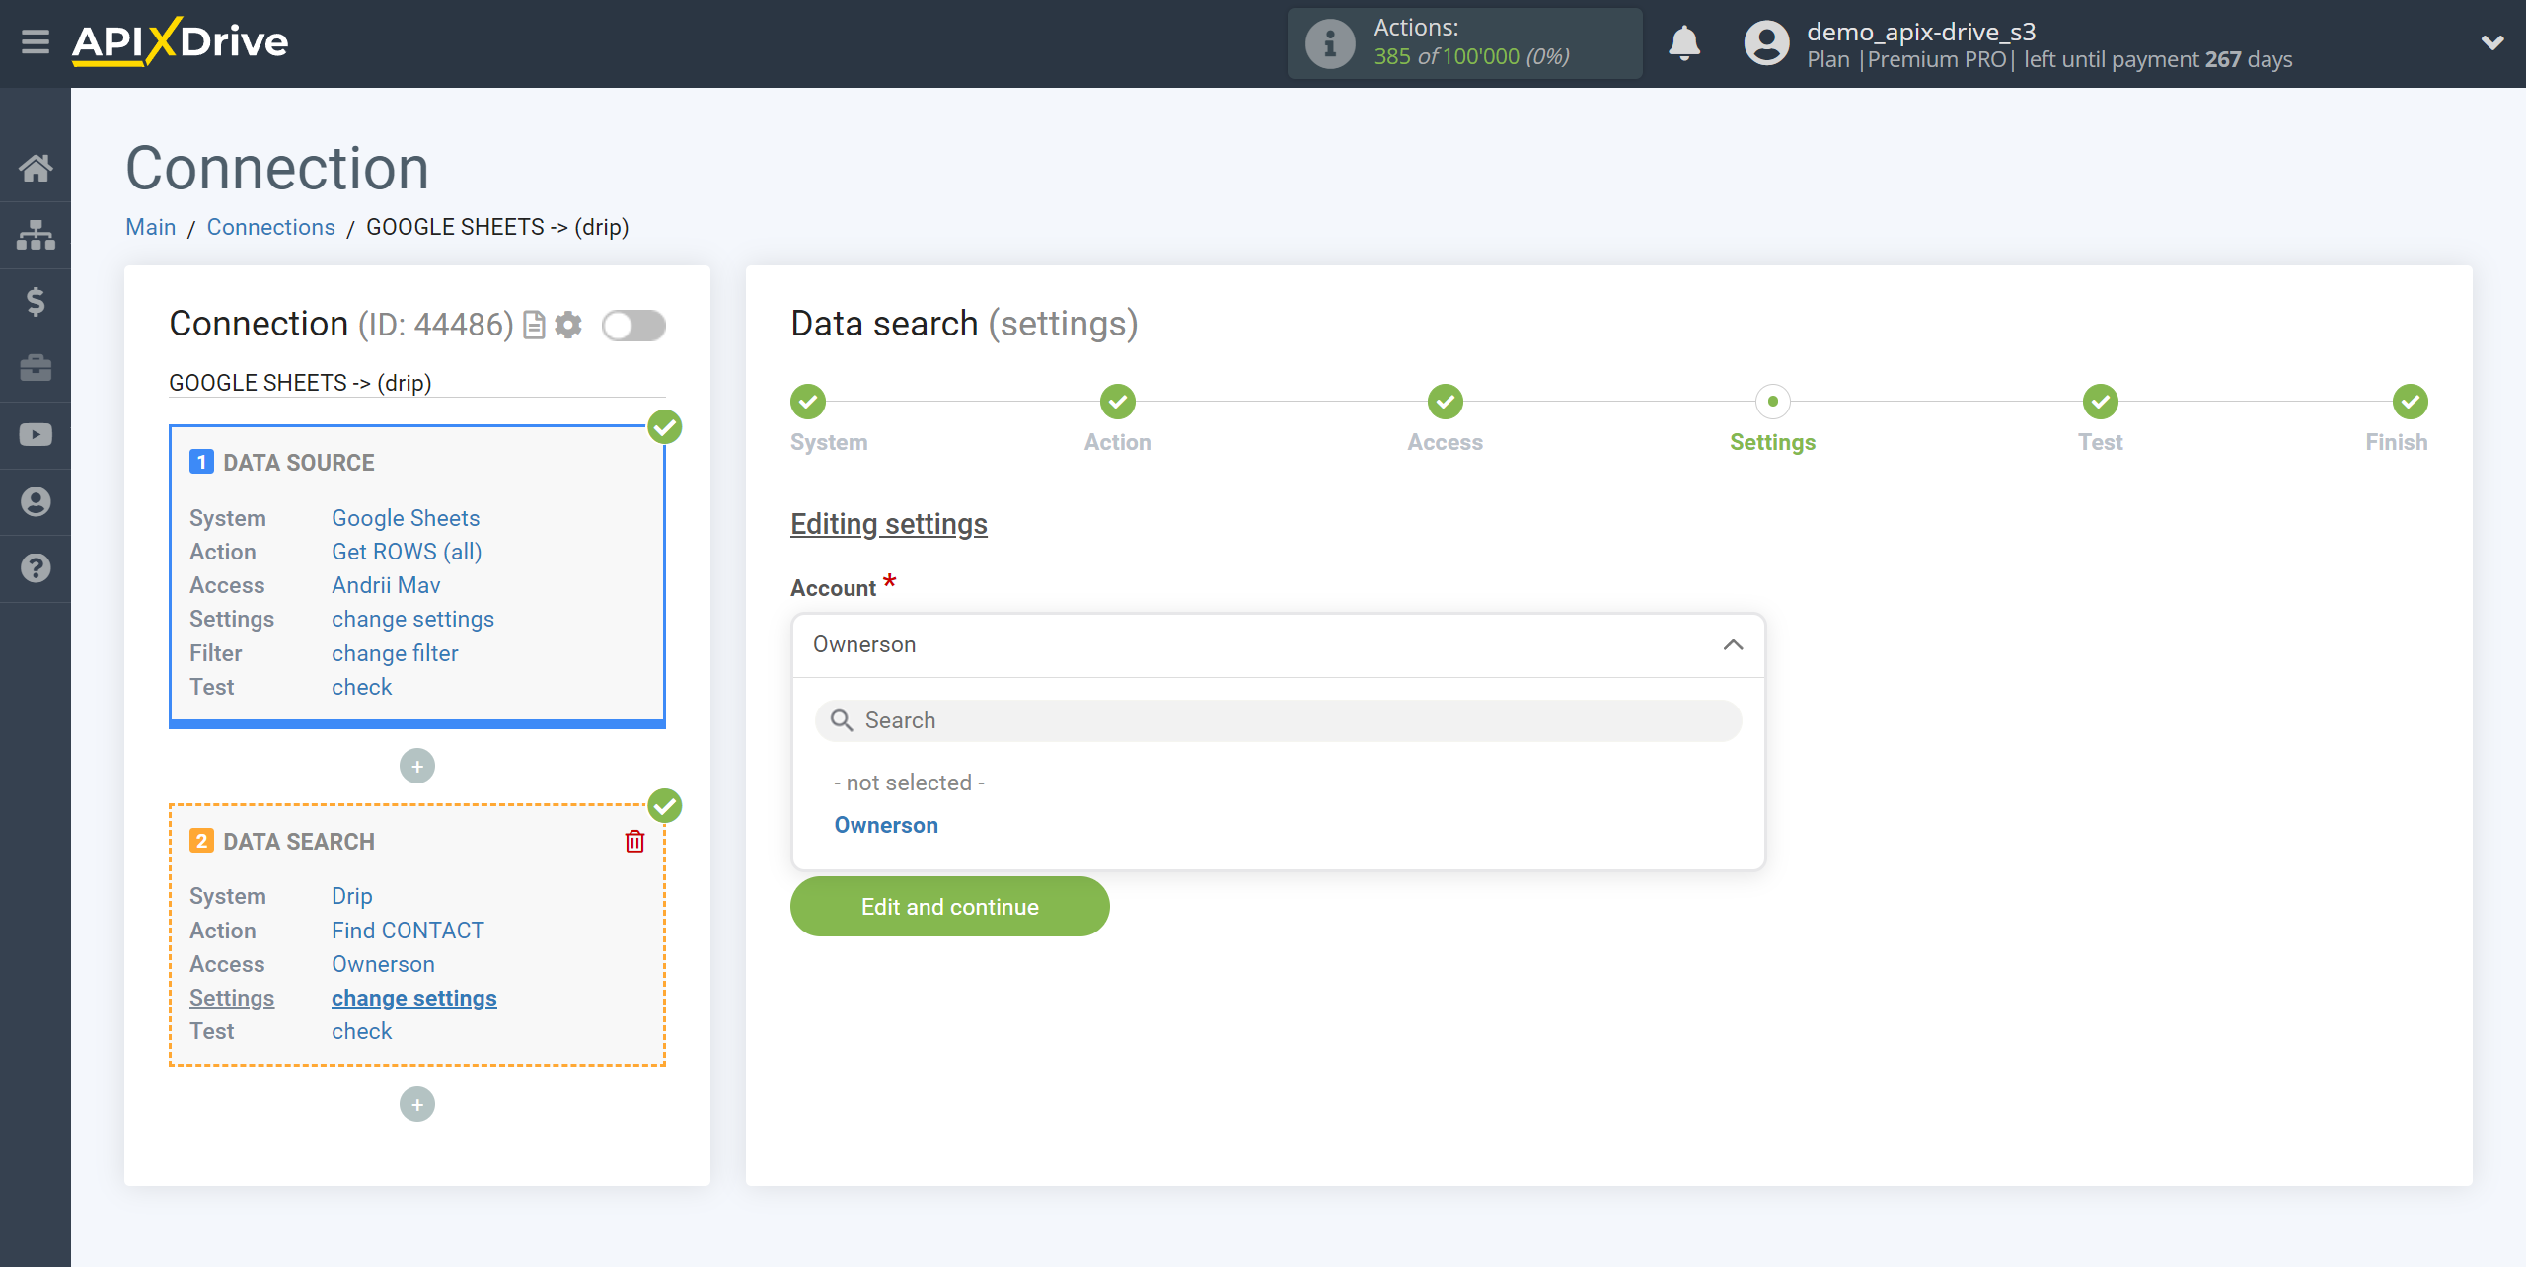2526x1267 pixels.
Task: Click Edit and continue button
Action: [x=950, y=907]
